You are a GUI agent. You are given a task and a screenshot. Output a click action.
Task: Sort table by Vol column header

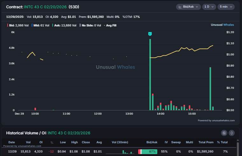28,142
